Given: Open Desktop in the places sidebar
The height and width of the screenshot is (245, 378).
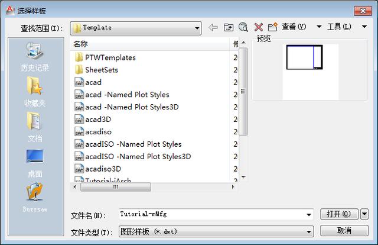Looking at the screenshot, I should [x=35, y=163].
